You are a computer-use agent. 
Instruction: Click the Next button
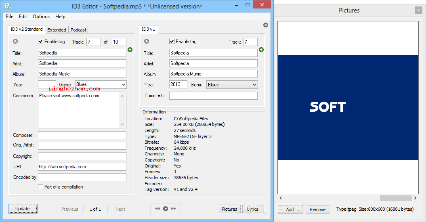pos(120,209)
